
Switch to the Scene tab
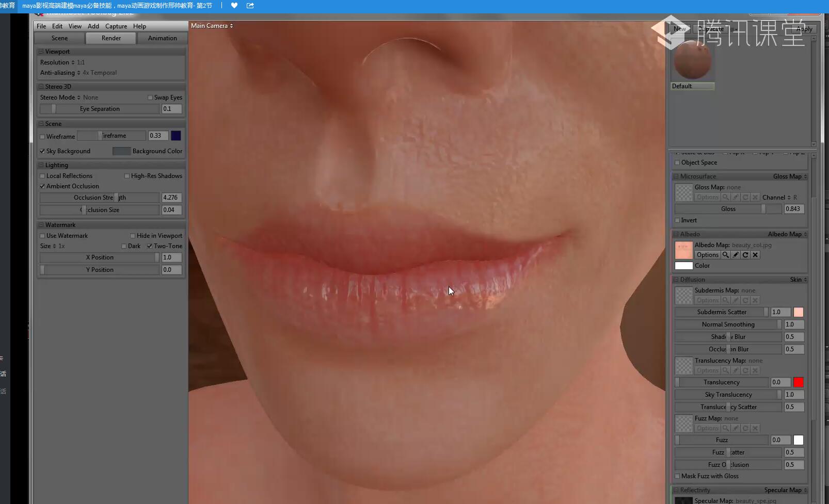59,38
